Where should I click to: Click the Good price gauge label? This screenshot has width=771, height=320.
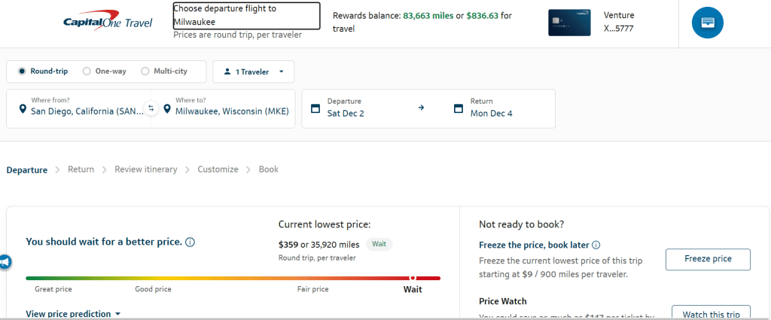[154, 289]
